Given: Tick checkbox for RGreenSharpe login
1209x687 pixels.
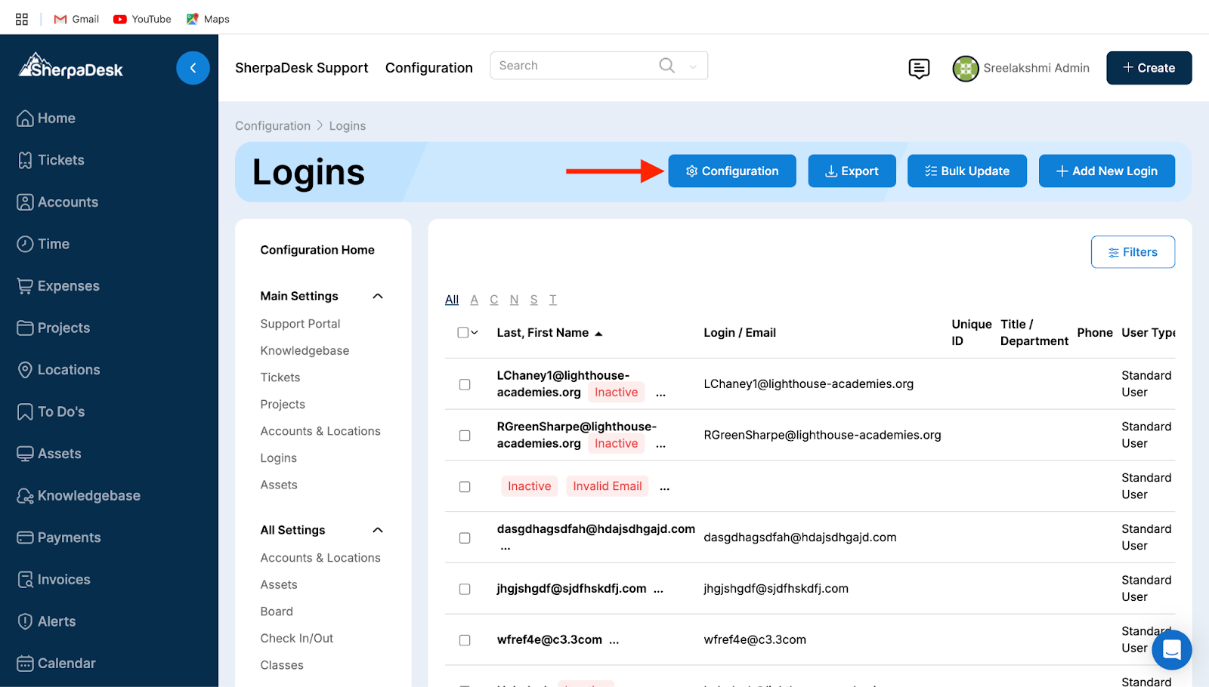Looking at the screenshot, I should pyautogui.click(x=465, y=436).
